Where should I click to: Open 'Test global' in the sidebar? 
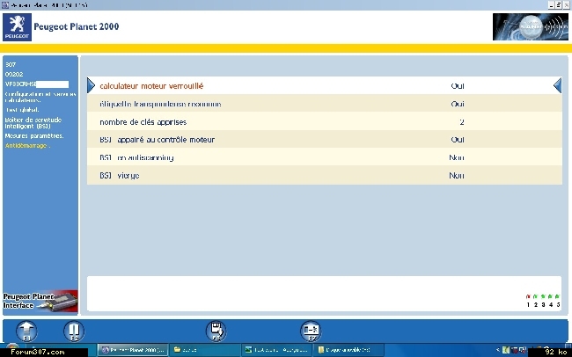click(22, 110)
